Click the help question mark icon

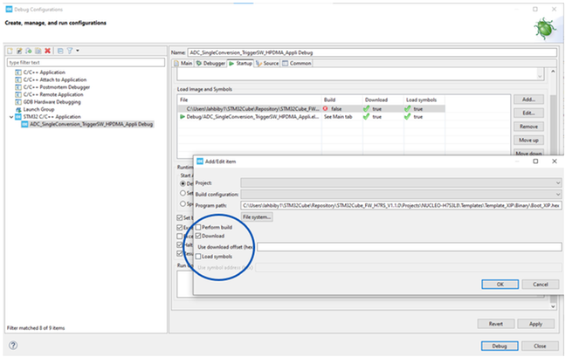coord(13,346)
